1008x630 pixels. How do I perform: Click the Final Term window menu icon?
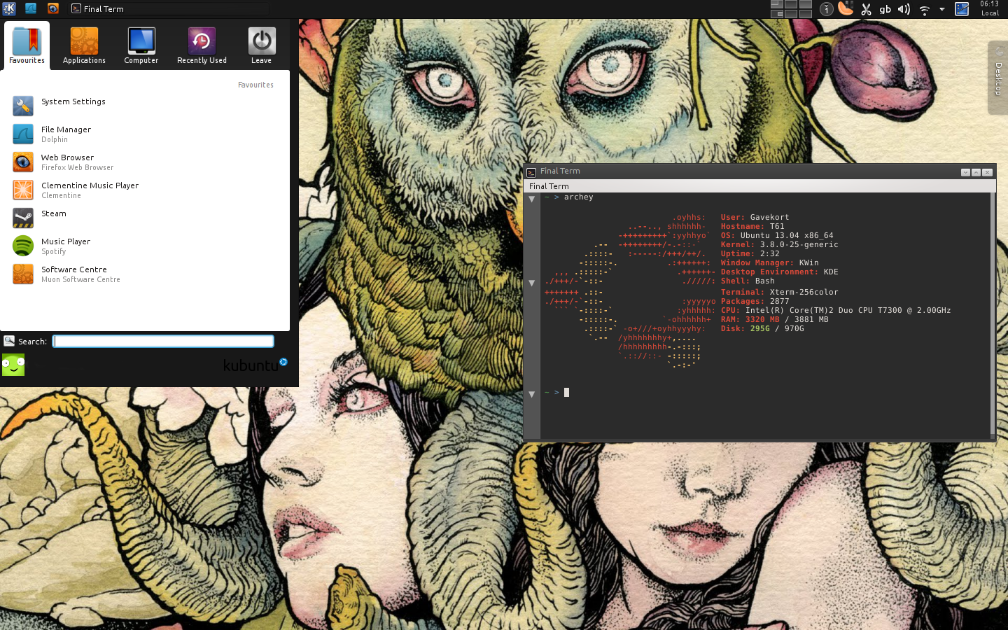(x=531, y=171)
